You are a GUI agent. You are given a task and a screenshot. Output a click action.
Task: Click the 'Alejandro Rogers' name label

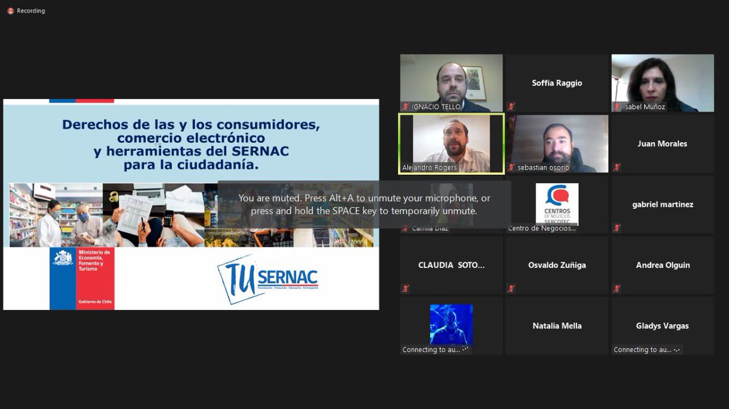tap(430, 167)
